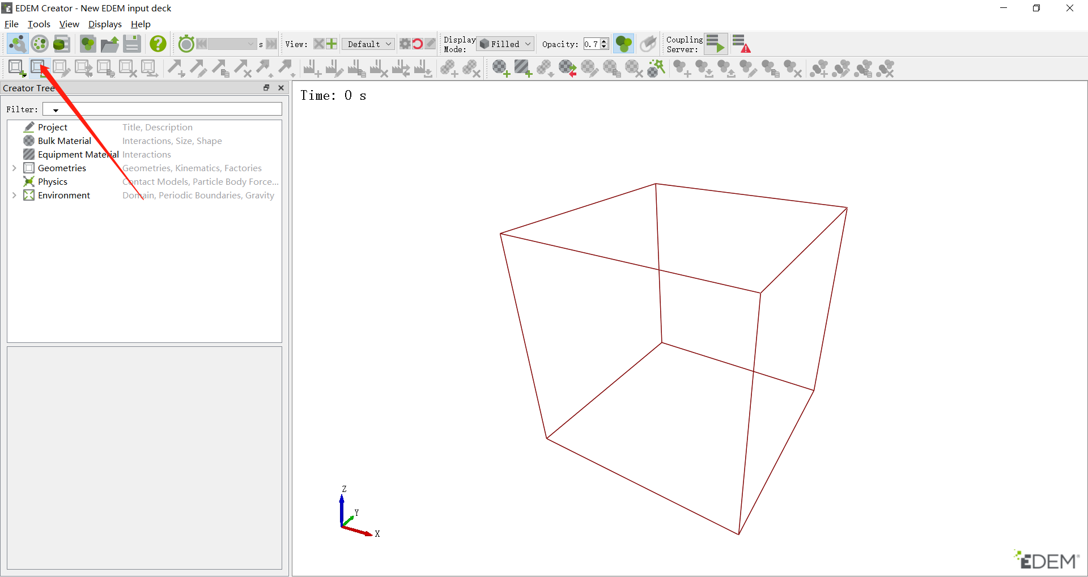Save the deck using the floppy icon
The image size is (1088, 577).
tap(132, 44)
